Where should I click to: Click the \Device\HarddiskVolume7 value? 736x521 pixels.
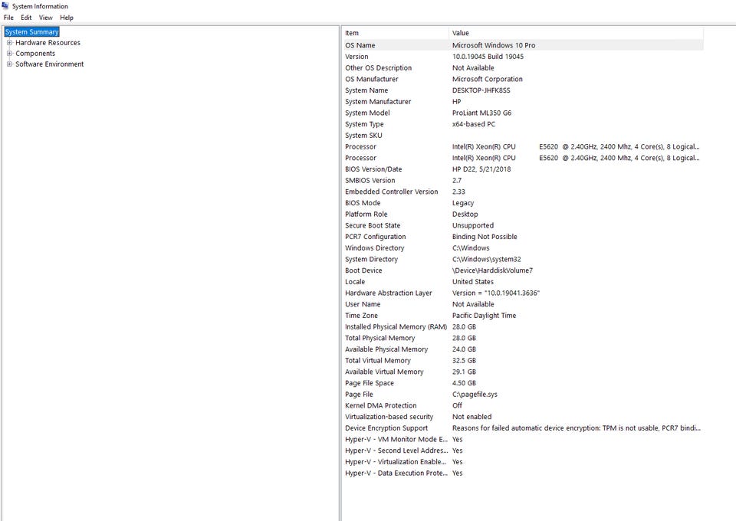[492, 270]
